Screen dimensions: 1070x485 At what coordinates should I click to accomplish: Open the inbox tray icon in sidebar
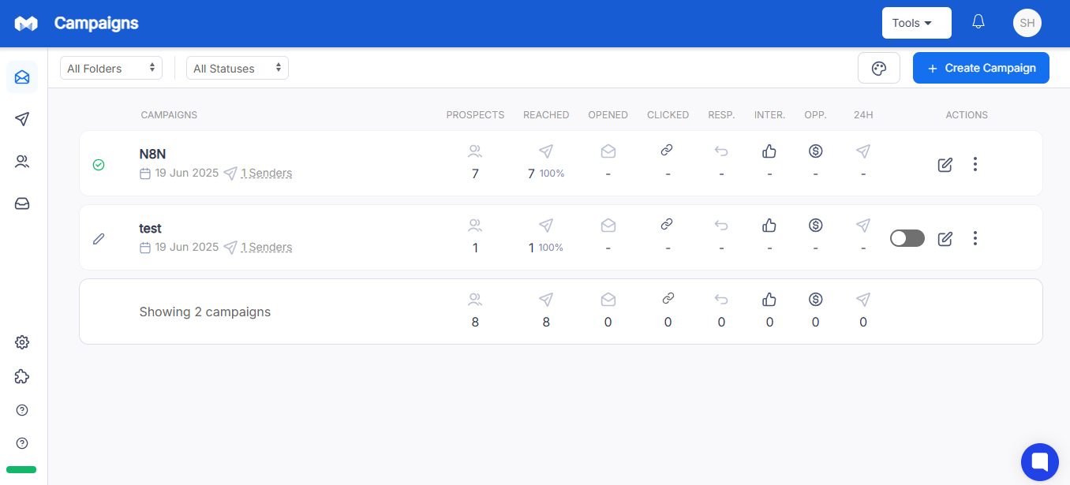pyautogui.click(x=22, y=203)
